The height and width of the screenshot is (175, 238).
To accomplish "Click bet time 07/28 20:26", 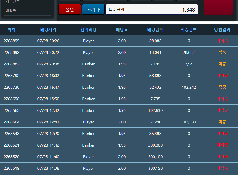I will [48, 41].
